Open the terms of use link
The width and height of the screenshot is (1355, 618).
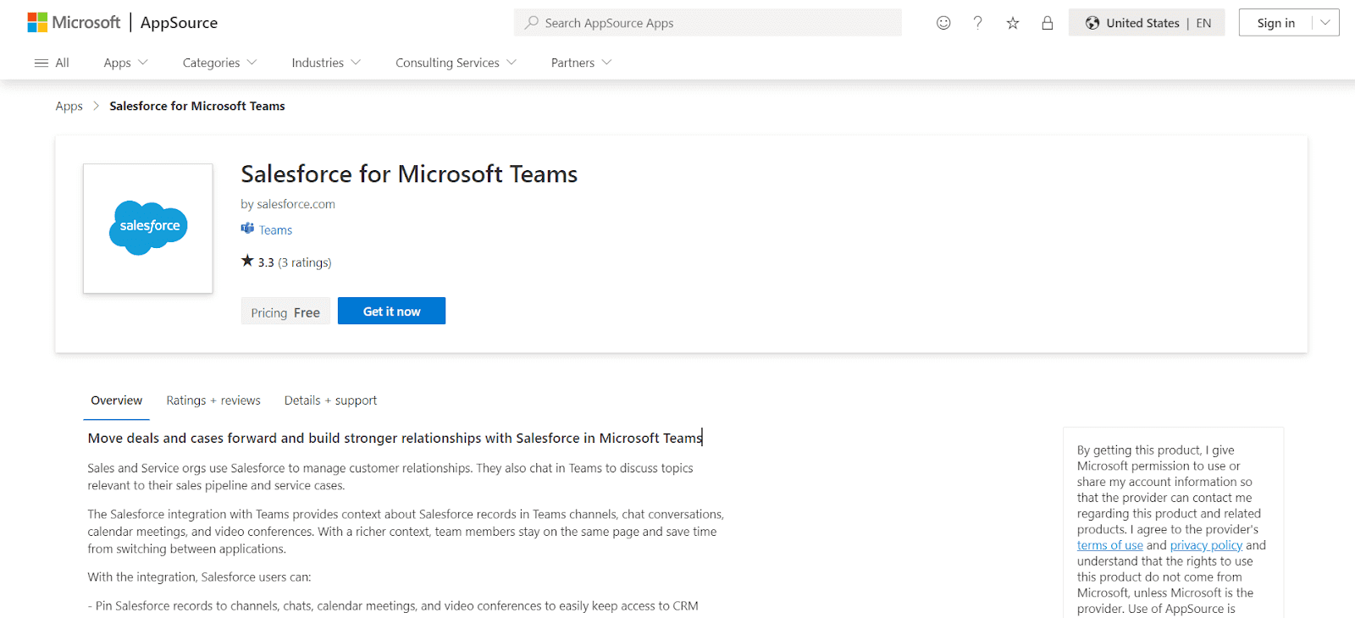pyautogui.click(x=1110, y=545)
